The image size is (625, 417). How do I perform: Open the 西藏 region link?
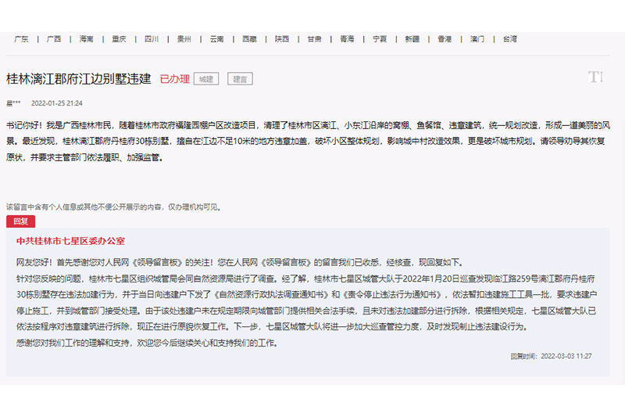tap(249, 39)
